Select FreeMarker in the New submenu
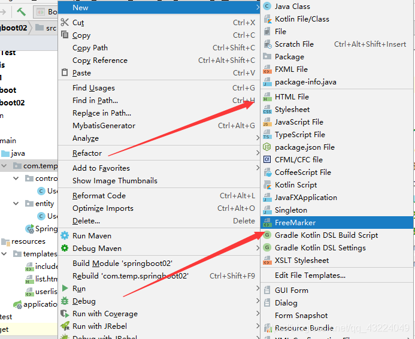The height and width of the screenshot is (339, 415). (x=337, y=223)
